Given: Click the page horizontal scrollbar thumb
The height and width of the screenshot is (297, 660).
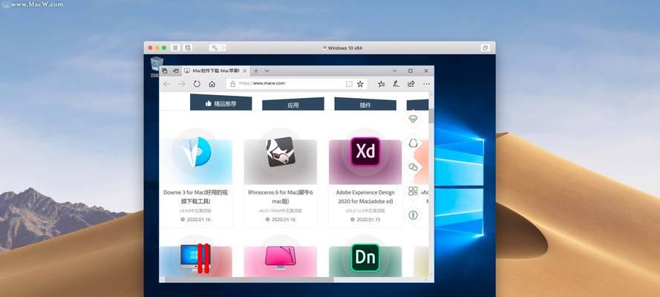Looking at the screenshot, I should (x=249, y=279).
